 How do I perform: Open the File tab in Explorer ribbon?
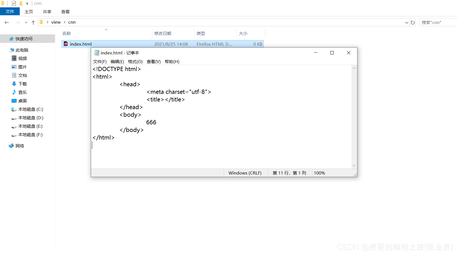[10, 11]
